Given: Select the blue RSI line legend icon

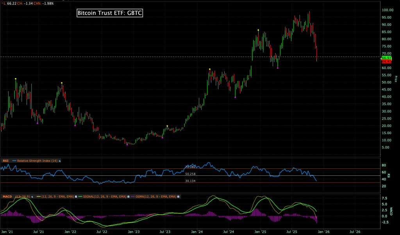Looking at the screenshot, I should pos(14,161).
